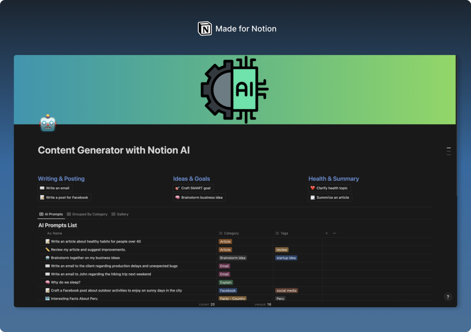
Task: Click the icon on Brainstorm together row
Action: 47,258
